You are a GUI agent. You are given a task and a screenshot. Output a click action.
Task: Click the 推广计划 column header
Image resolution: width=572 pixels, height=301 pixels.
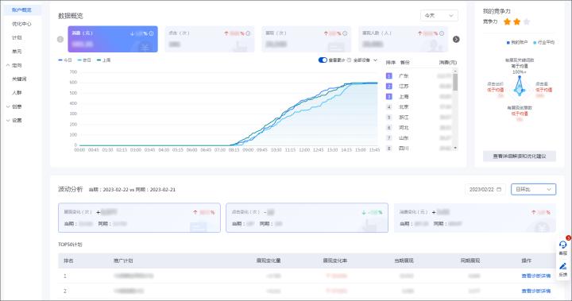point(123,260)
